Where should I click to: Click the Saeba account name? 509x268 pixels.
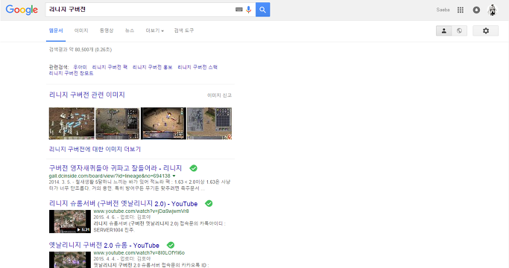pos(443,10)
